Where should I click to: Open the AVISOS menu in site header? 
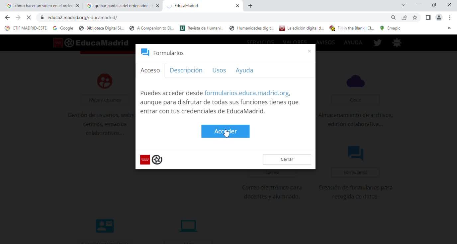[x=325, y=42]
